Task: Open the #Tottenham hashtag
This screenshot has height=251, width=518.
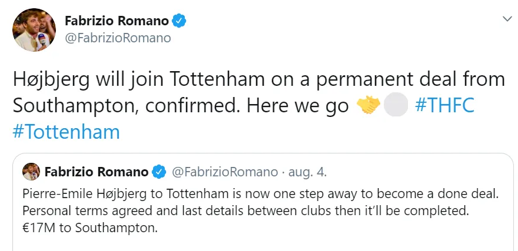Action: tap(66, 132)
